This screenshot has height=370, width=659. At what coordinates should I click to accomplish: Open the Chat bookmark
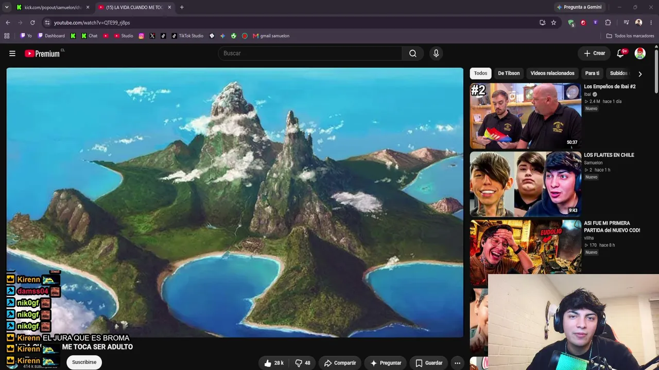tap(89, 36)
